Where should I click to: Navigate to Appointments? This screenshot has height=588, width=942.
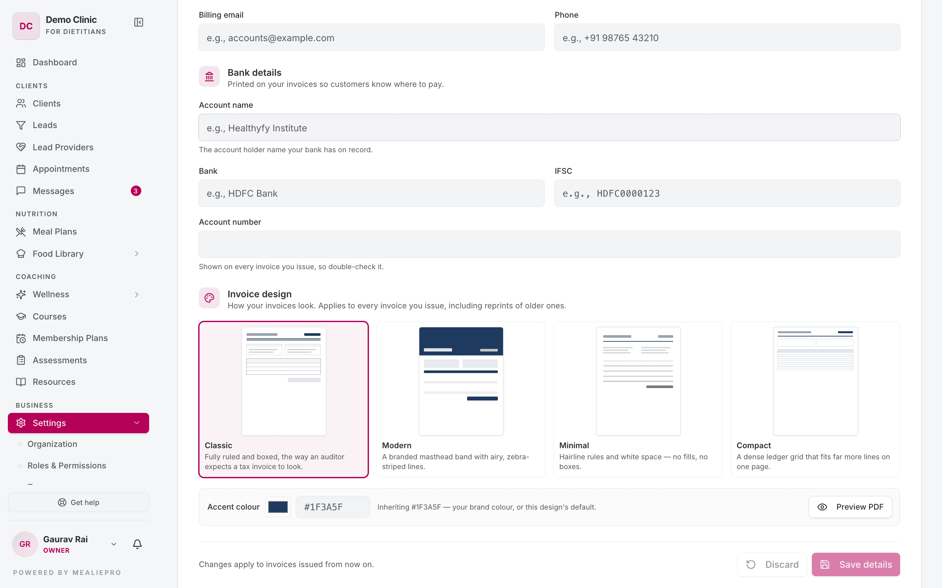(78, 169)
